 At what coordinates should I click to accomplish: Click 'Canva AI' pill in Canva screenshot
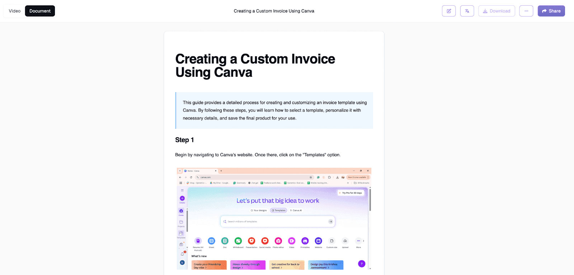pos(296,210)
